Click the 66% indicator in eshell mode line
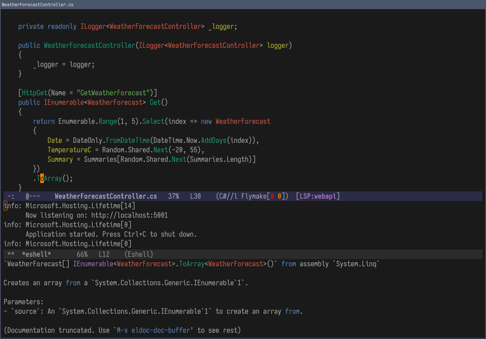Viewport: 486px width, 339px height. pyautogui.click(x=82, y=254)
